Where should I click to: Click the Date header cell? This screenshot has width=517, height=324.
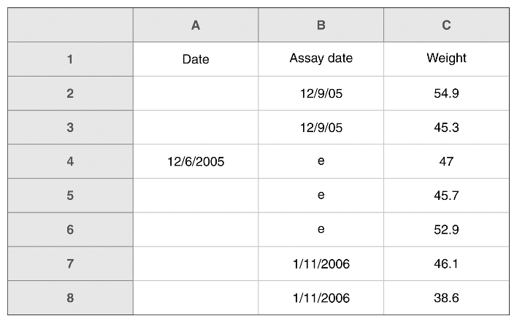pyautogui.click(x=196, y=59)
